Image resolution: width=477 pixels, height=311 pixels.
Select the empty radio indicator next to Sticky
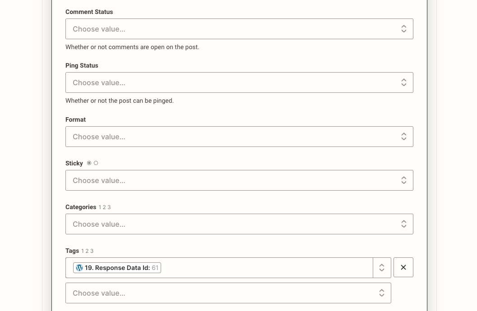(x=96, y=163)
